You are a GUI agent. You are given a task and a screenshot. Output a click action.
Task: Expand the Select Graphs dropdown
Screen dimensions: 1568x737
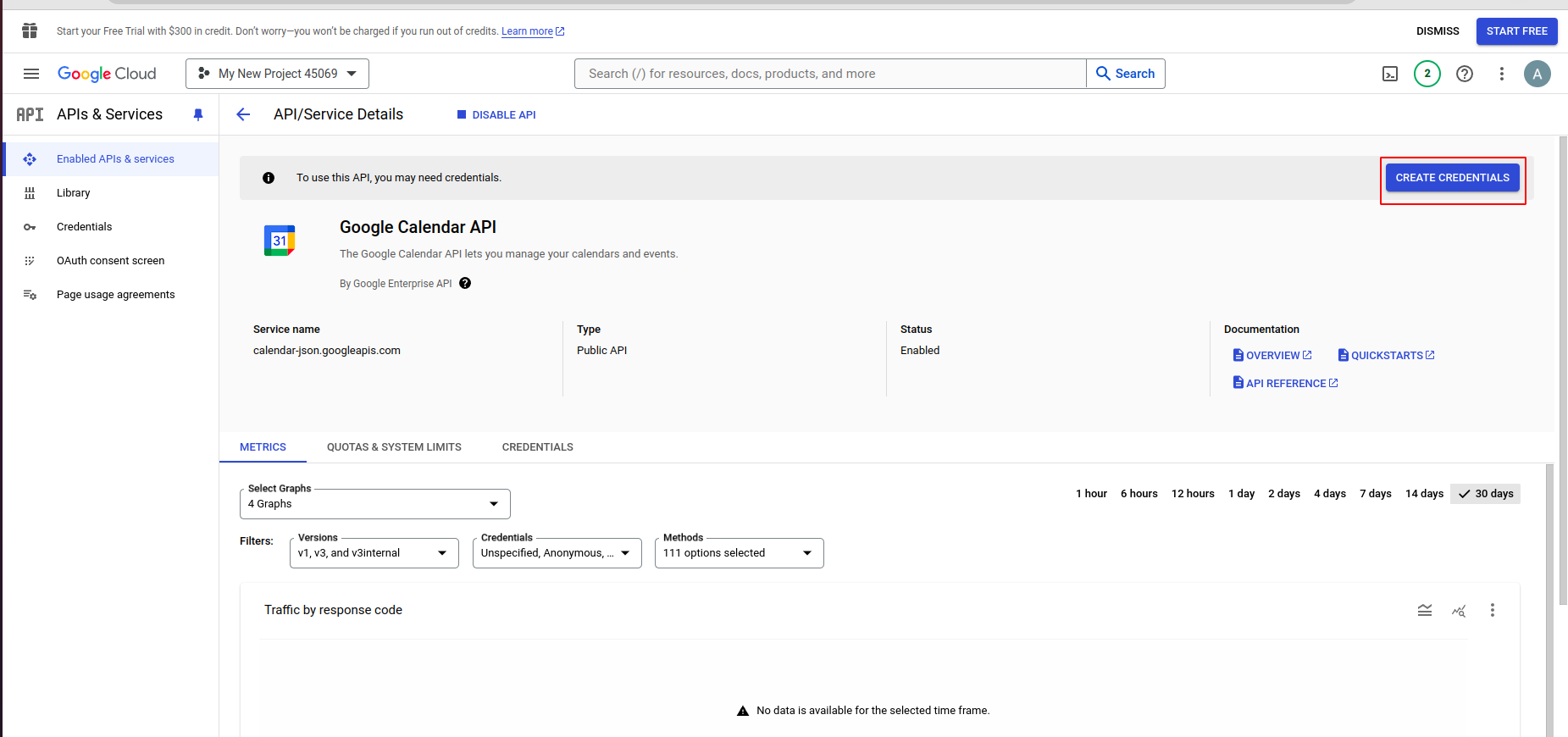tap(374, 504)
